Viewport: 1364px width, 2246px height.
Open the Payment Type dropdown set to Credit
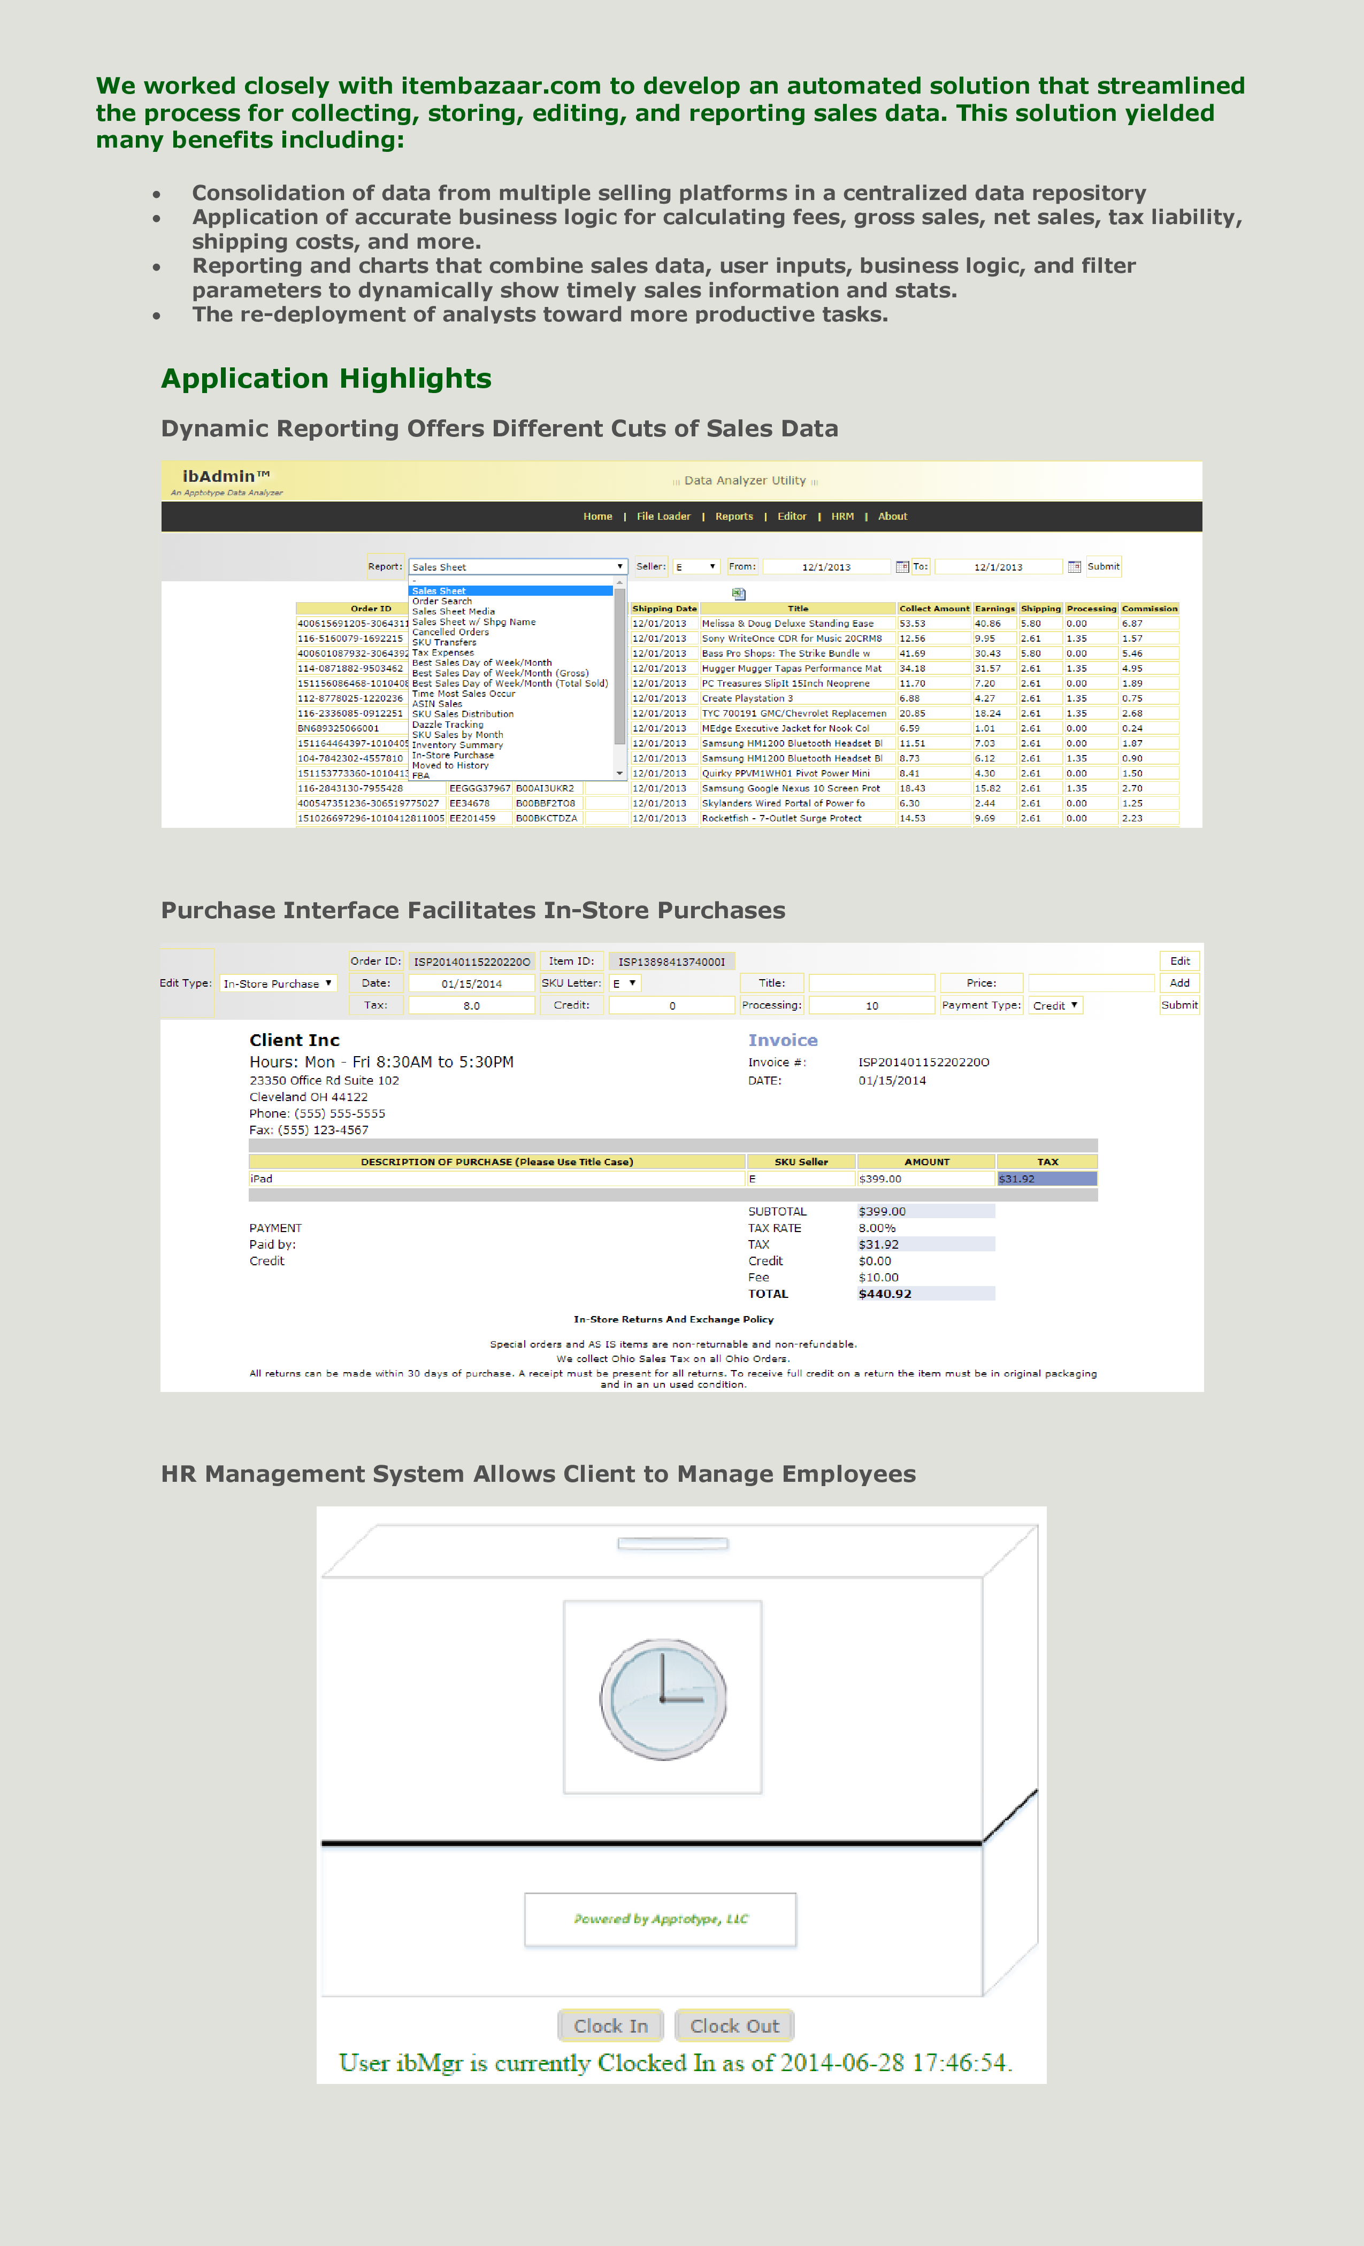point(1056,1005)
